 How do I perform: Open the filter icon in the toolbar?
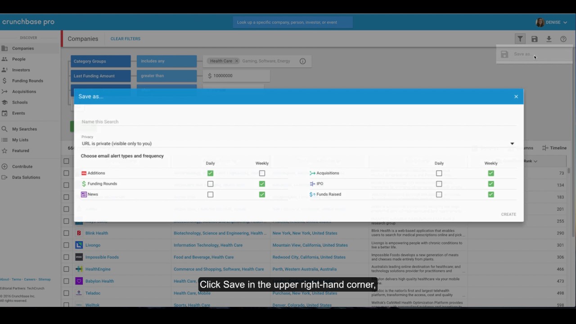click(x=520, y=39)
